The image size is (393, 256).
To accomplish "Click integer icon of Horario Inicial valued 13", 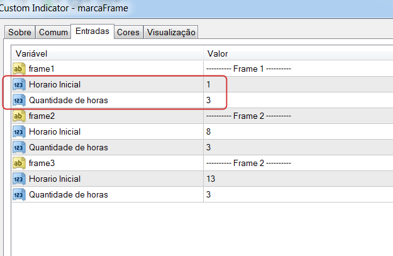I will tap(19, 179).
